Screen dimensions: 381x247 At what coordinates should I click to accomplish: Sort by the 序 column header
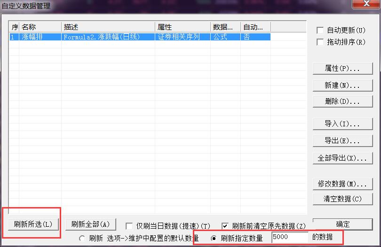pyautogui.click(x=14, y=27)
